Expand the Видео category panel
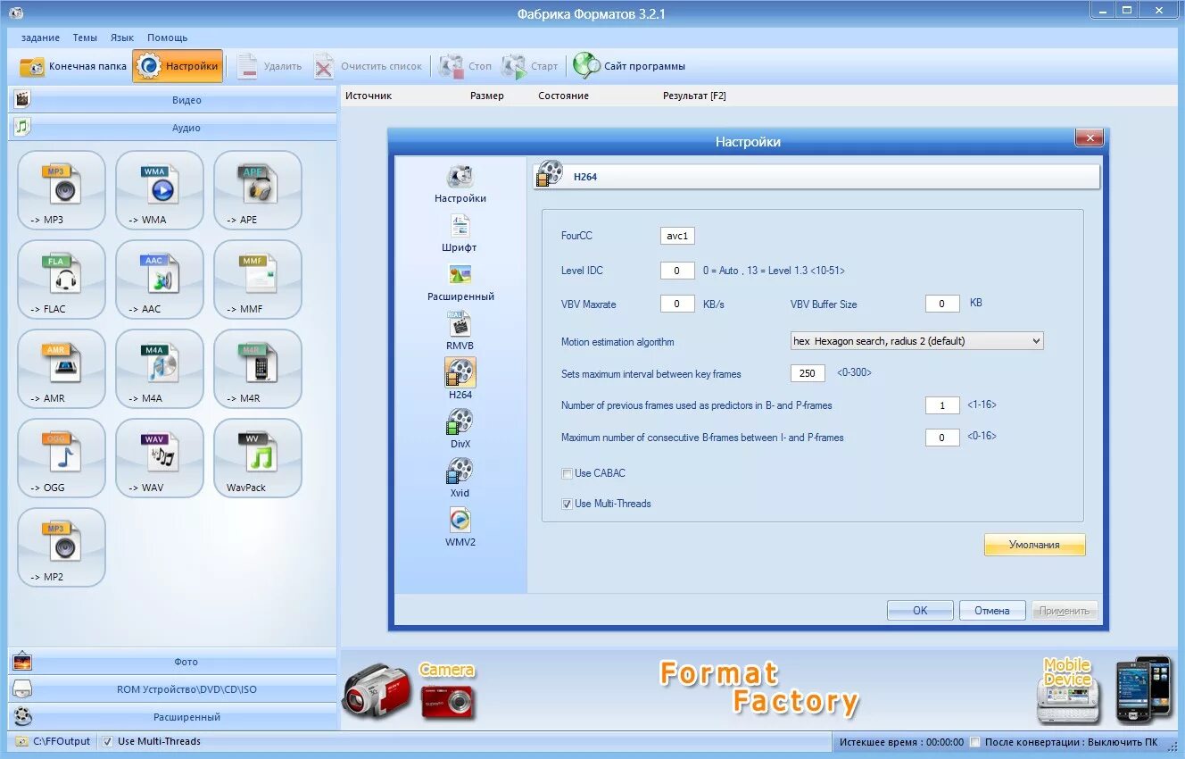This screenshot has height=759, width=1185. 173,100
